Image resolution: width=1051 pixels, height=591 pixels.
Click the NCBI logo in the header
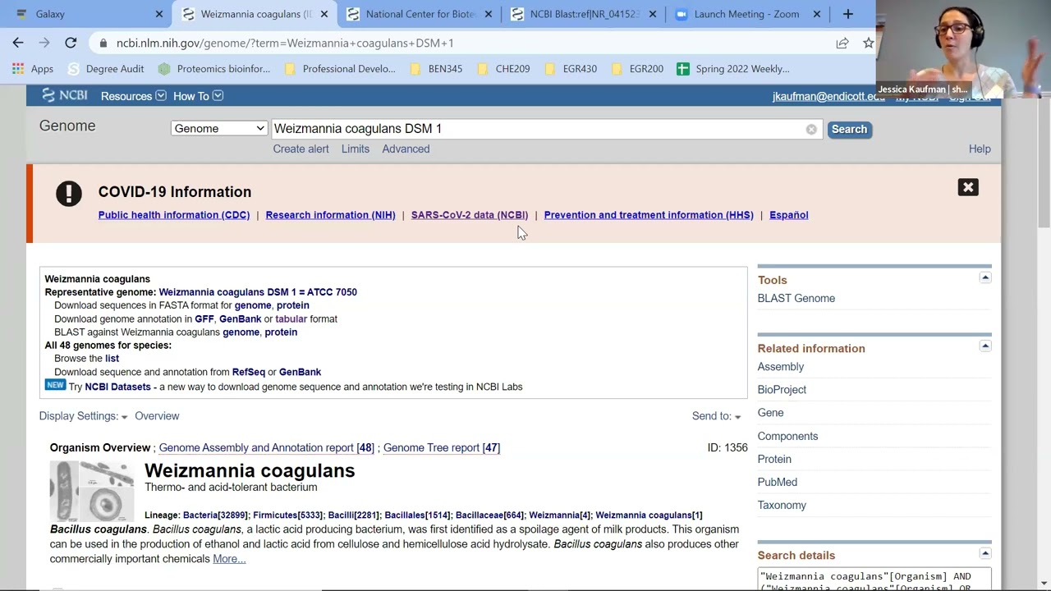pos(64,95)
